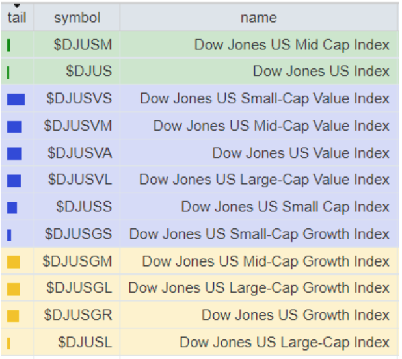Click the small blue tail for $DJUSGS
Screen dimensions: 402x359
pos(9,235)
